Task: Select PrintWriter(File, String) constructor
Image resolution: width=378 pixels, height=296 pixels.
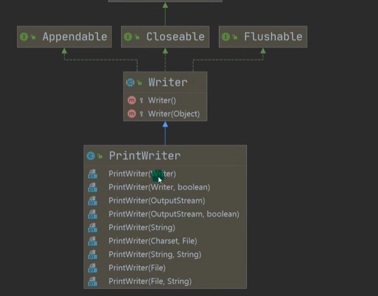Action: tap(165, 281)
